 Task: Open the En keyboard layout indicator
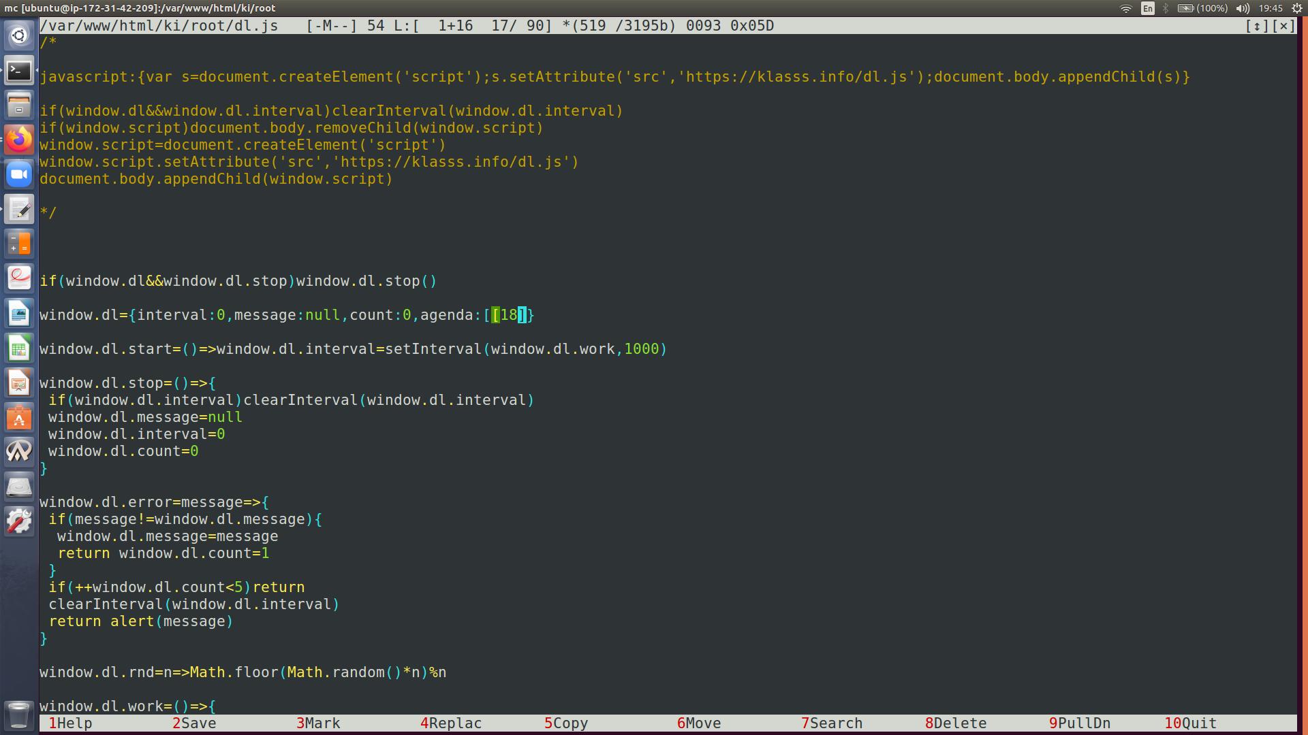(1148, 8)
